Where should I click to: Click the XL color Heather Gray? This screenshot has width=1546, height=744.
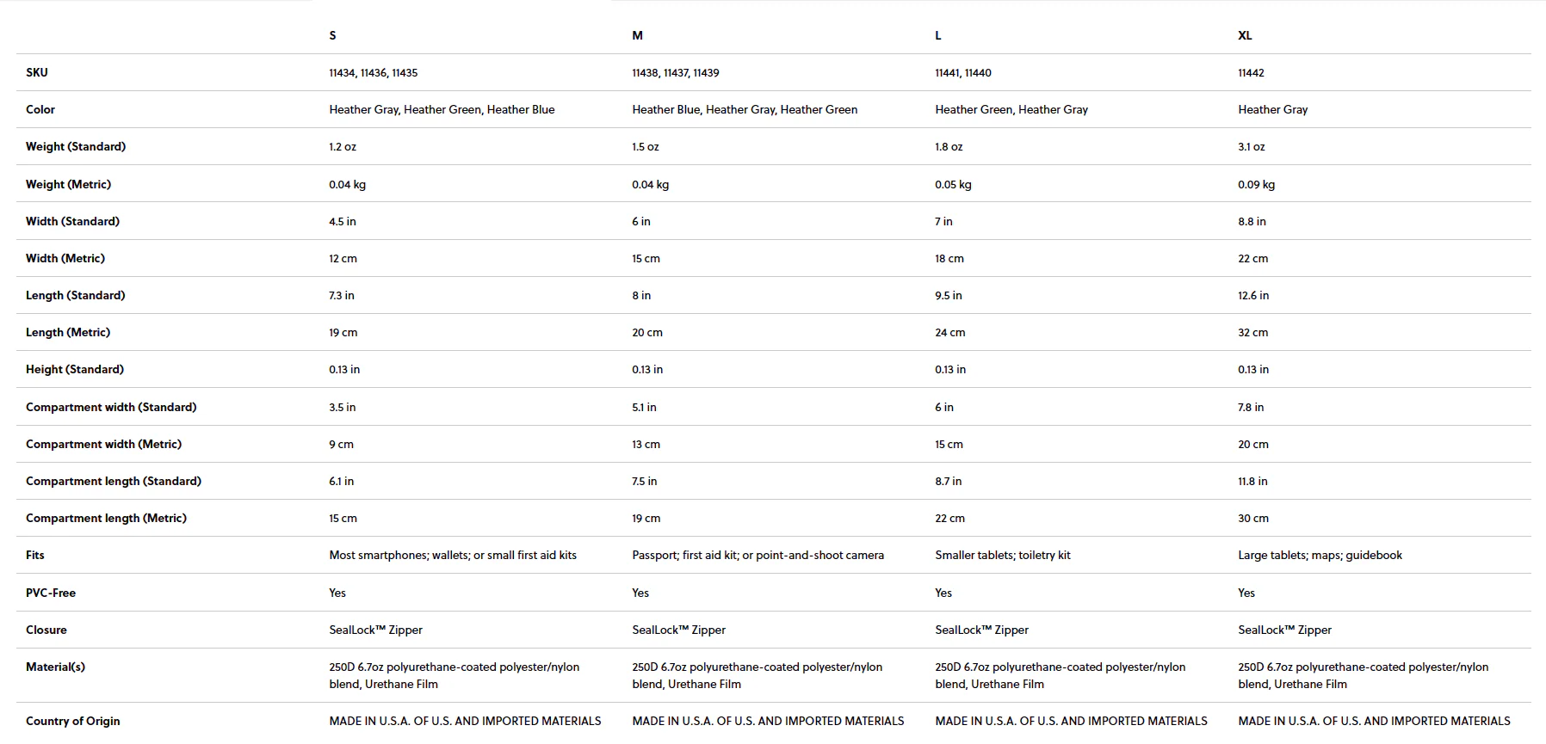pos(1272,109)
